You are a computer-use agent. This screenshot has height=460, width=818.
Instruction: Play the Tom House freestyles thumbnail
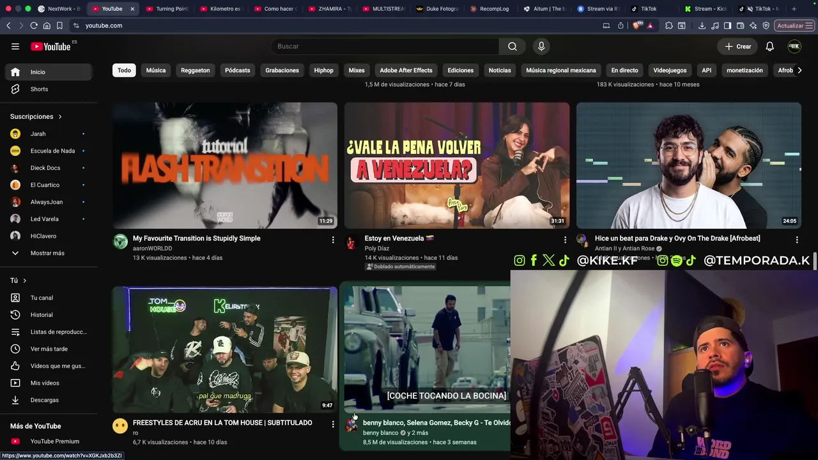pos(225,349)
